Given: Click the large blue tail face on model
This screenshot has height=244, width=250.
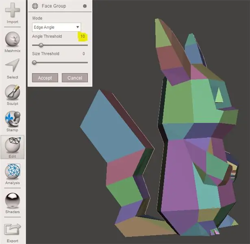Looking at the screenshot, I should click(112, 126).
